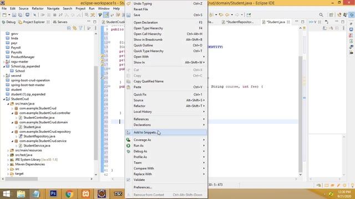This screenshot has height=199, width=355.
Task: Open the Navigate menu in the menu bar
Action: 53,9
